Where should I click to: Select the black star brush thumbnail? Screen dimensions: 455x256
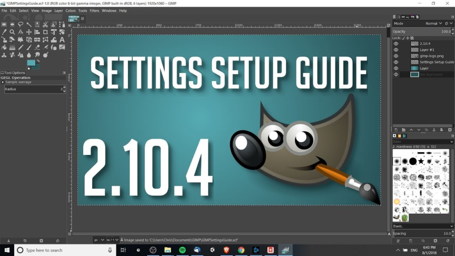click(x=421, y=161)
